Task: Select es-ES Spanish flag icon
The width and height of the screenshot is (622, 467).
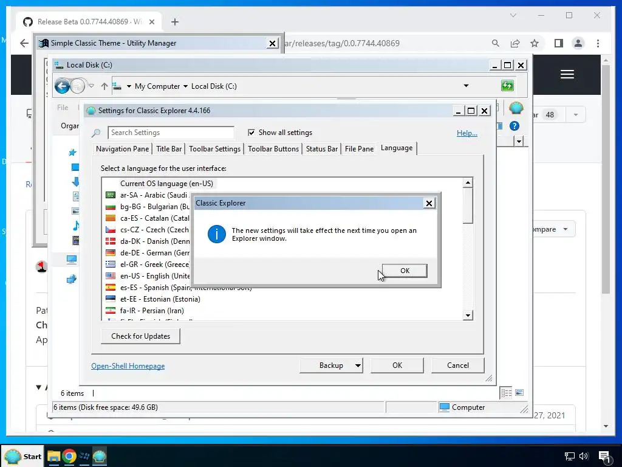Action: pos(111,287)
